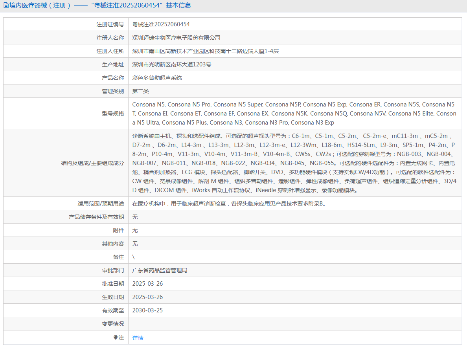Click the 审批部门 label
Viewport: 467px width, 345px height.
(x=112, y=271)
